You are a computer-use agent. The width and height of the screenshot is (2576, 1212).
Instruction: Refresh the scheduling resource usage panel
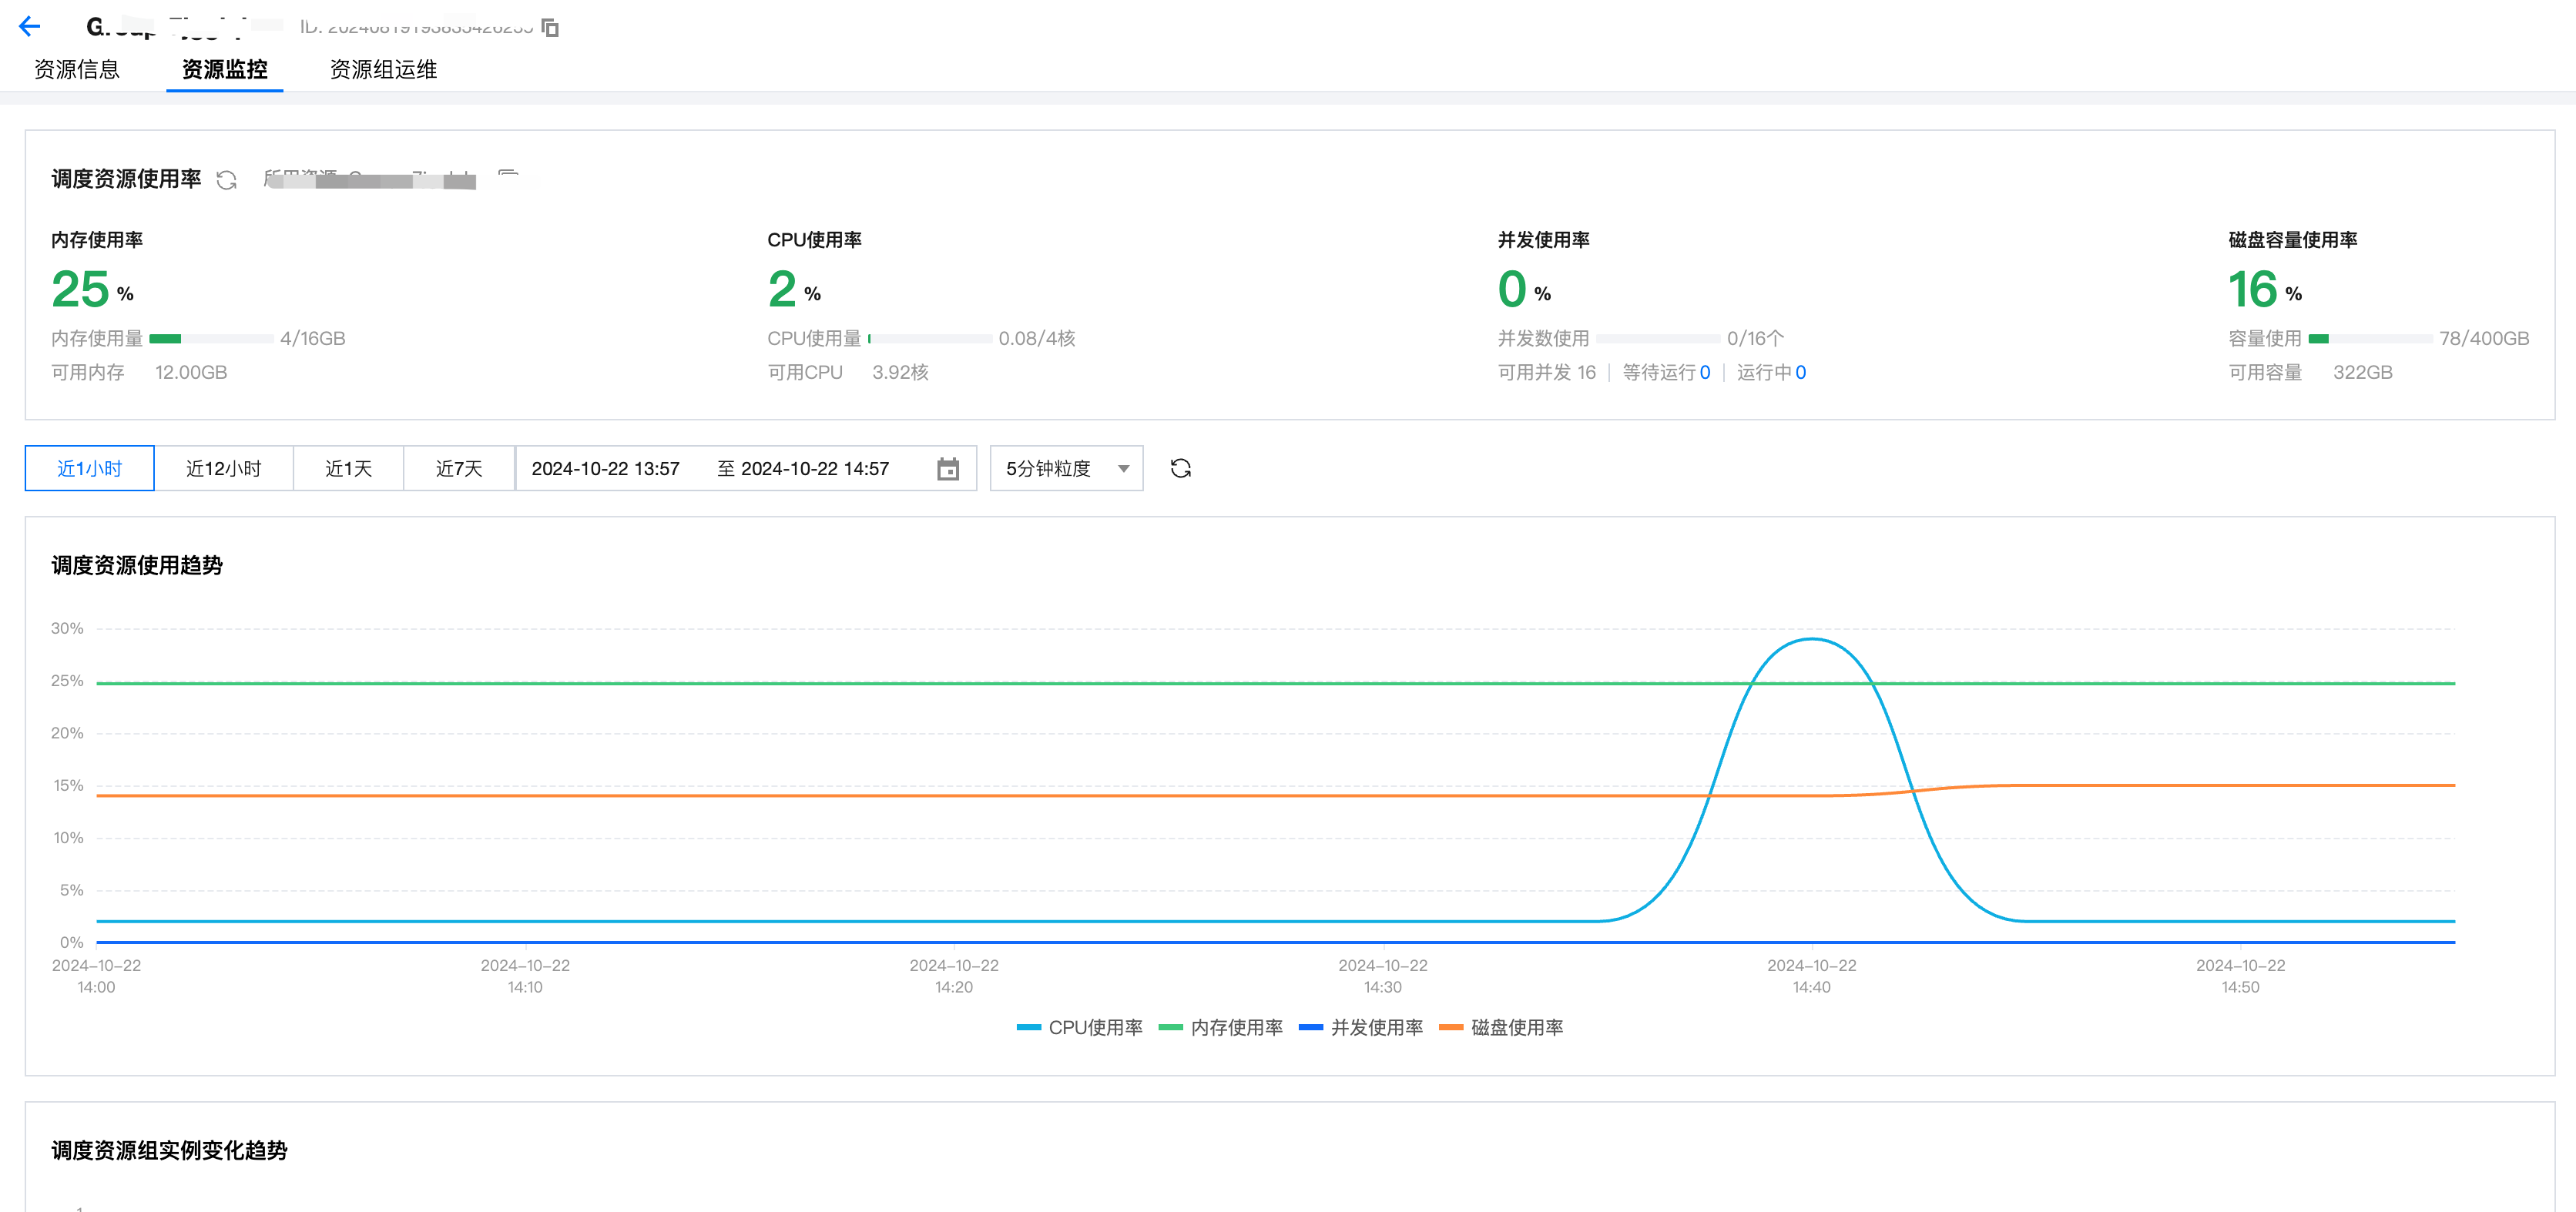227,180
